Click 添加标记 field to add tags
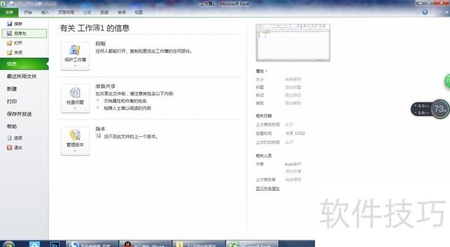The width and height of the screenshot is (450, 247). [x=293, y=95]
